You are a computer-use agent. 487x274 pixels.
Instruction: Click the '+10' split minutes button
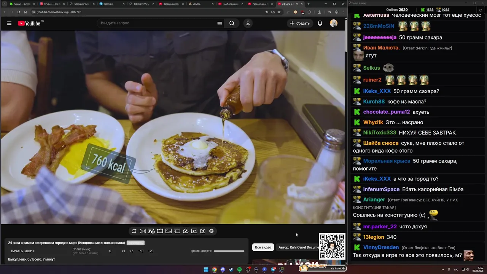141,251
